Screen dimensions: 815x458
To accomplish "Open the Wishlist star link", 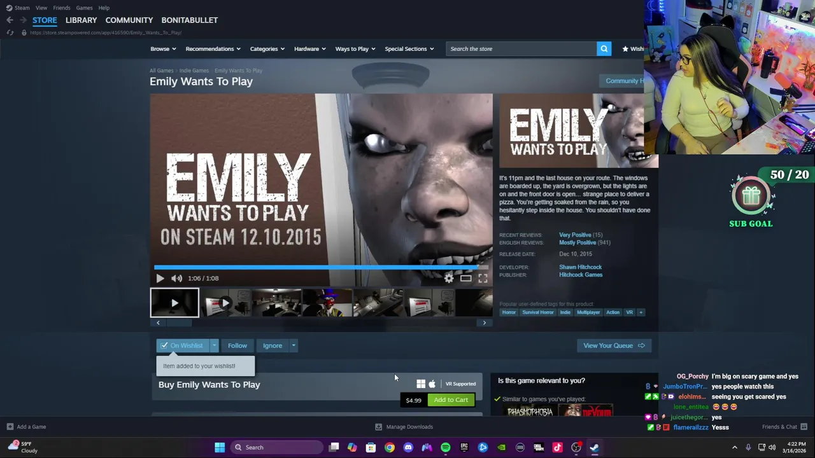I will coord(633,49).
